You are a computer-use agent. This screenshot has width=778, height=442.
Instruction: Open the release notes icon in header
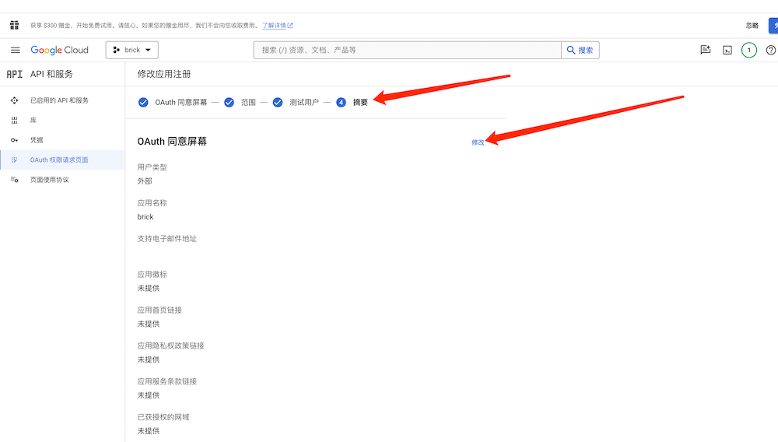point(706,51)
